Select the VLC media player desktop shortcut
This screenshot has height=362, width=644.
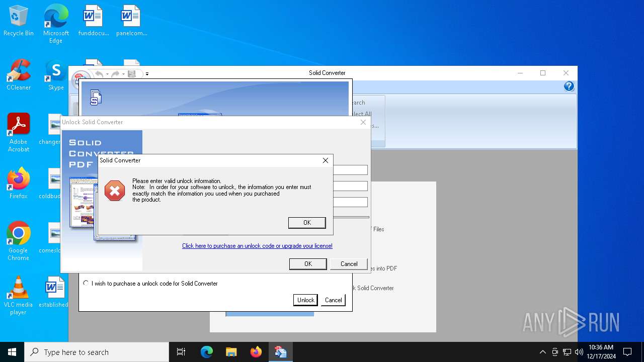(19, 296)
